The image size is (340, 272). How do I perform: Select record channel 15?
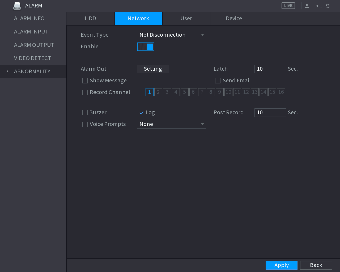coord(272,92)
